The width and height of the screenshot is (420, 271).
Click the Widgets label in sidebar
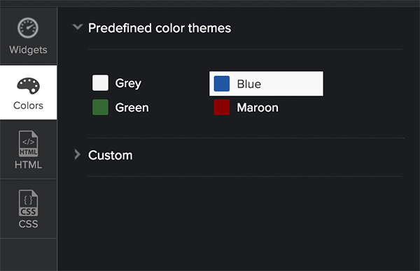click(28, 50)
